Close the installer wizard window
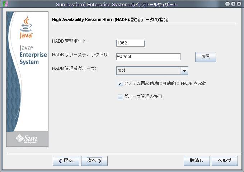Viewport: 244px width, 172px height. tap(239, 4)
